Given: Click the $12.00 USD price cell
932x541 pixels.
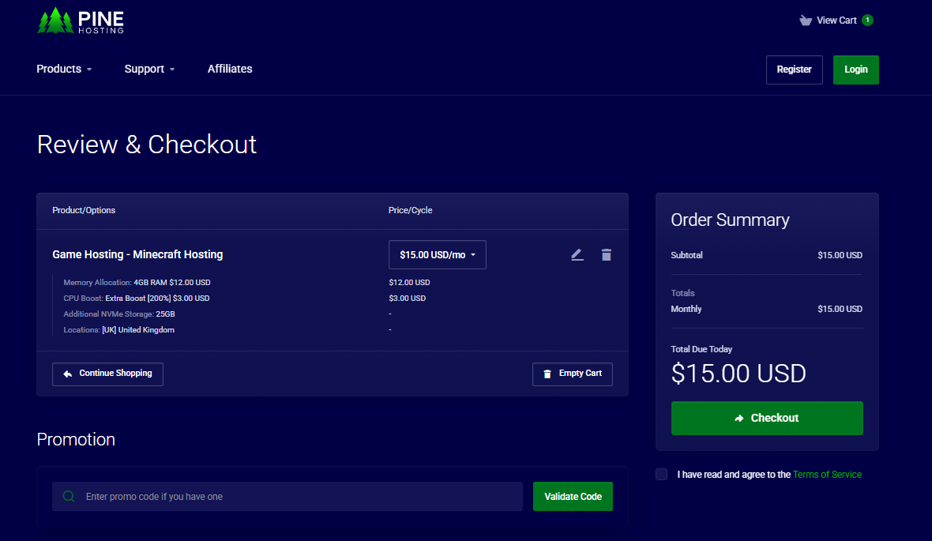Looking at the screenshot, I should click(x=409, y=283).
